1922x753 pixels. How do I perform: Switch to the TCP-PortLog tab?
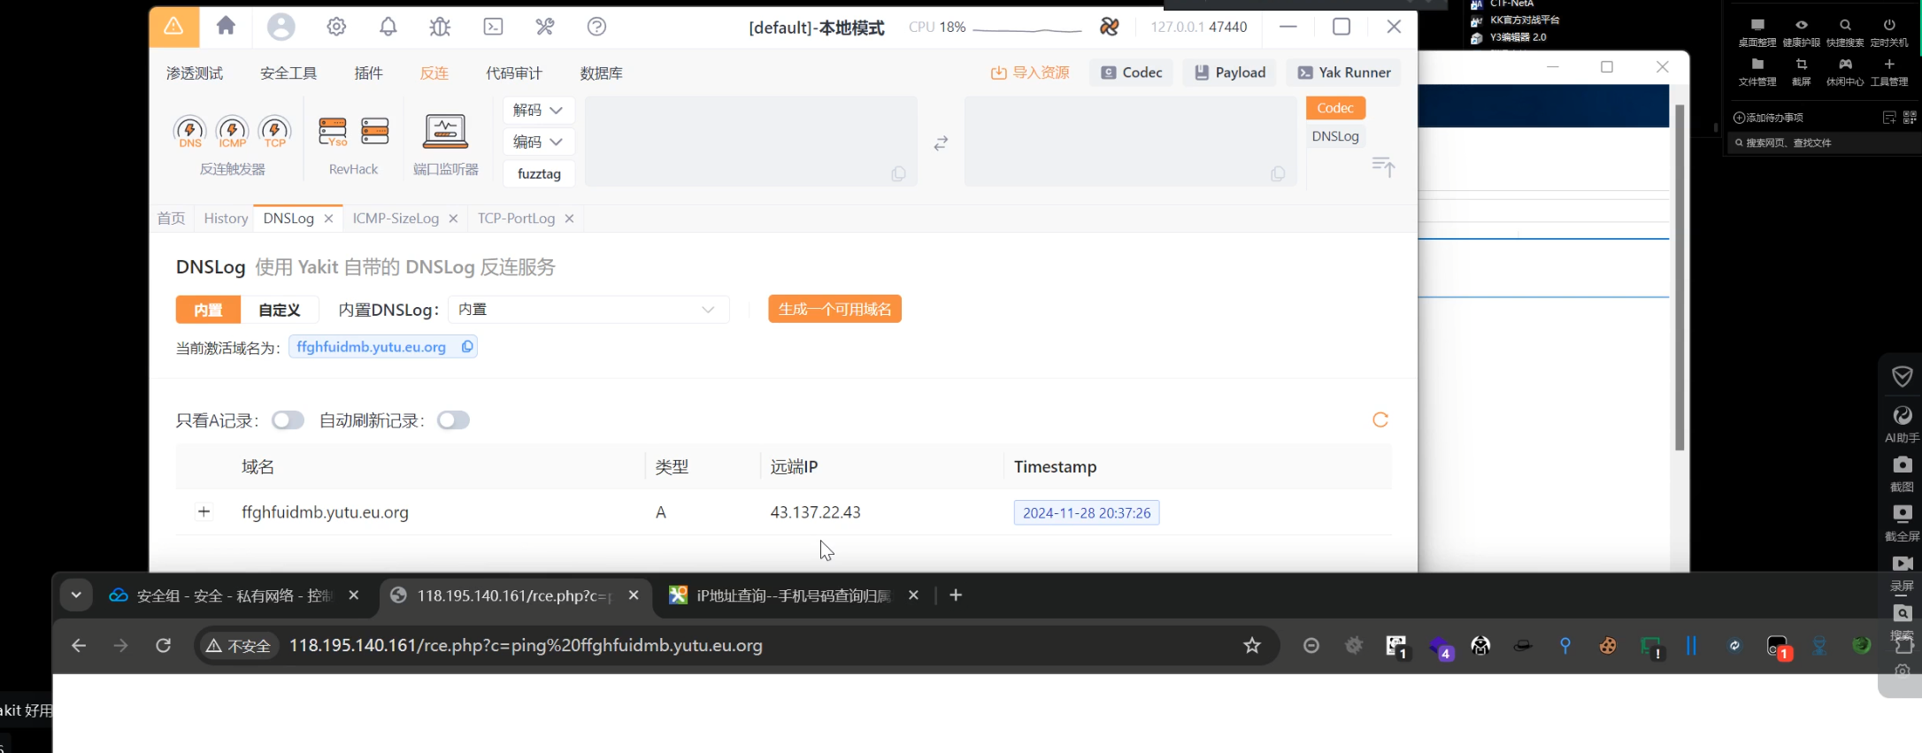click(x=516, y=218)
